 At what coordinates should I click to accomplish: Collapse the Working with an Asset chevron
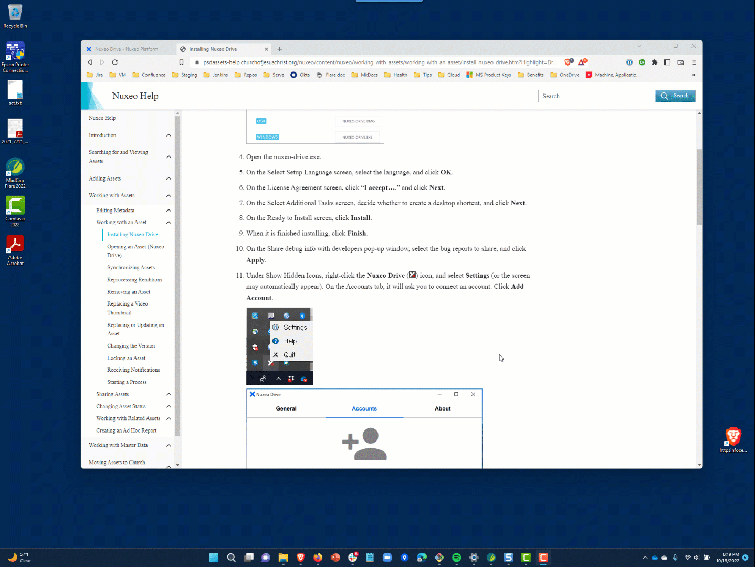(169, 223)
